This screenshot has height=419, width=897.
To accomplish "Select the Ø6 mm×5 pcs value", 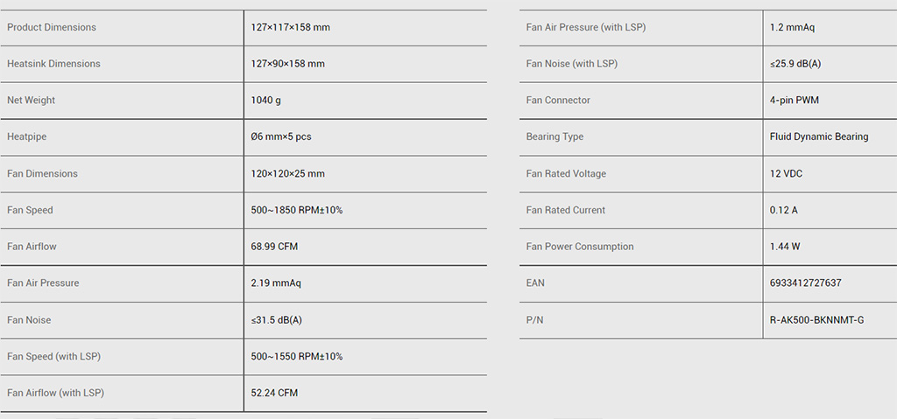I will (280, 137).
